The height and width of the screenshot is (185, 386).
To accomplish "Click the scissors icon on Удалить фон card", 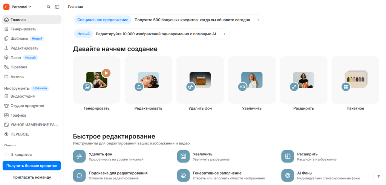I will (190, 87).
